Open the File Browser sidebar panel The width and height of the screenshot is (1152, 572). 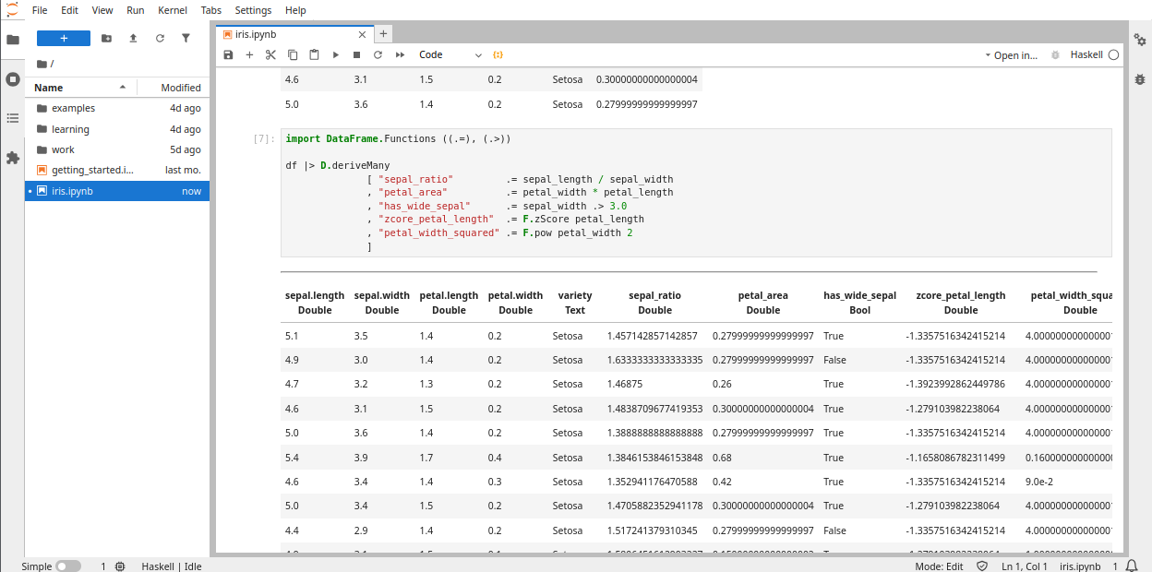[x=13, y=40]
